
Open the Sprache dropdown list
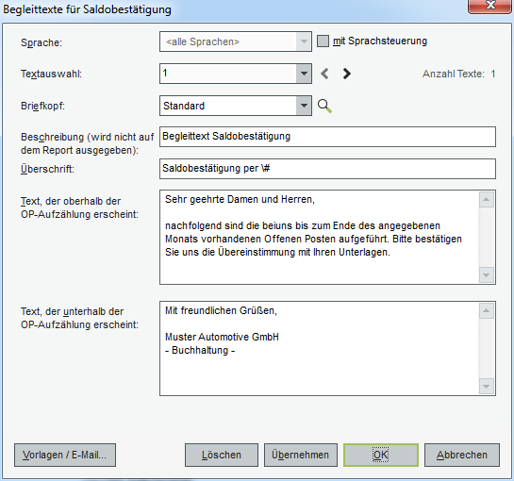pyautogui.click(x=304, y=41)
